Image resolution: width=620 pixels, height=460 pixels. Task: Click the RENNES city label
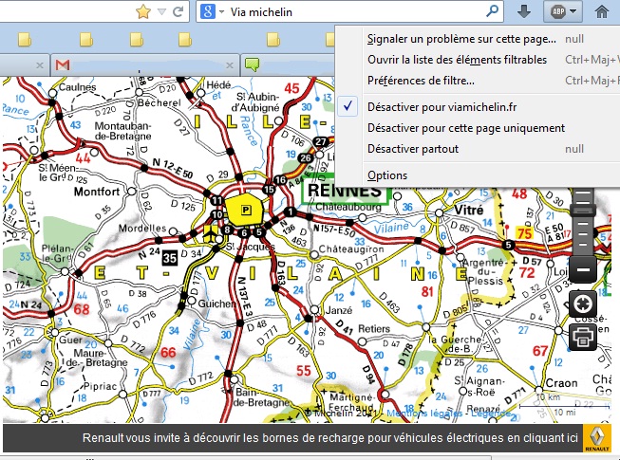click(345, 191)
